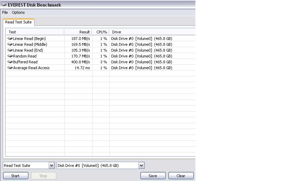The image size is (290, 181).
Task: Start the benchmark with the Start button
Action: point(16,175)
